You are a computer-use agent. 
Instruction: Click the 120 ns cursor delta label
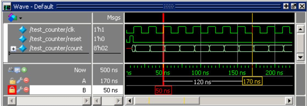(202, 82)
